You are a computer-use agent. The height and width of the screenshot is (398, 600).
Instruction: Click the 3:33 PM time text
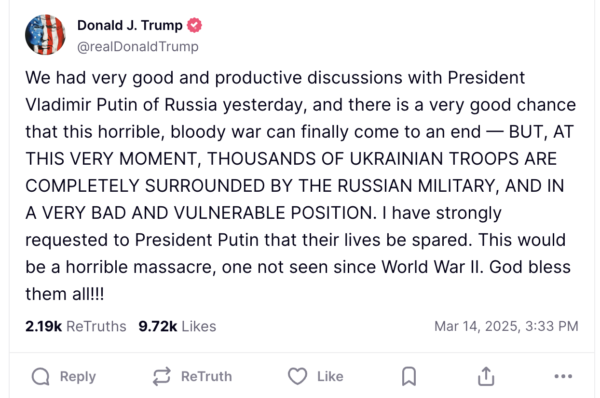click(551, 326)
